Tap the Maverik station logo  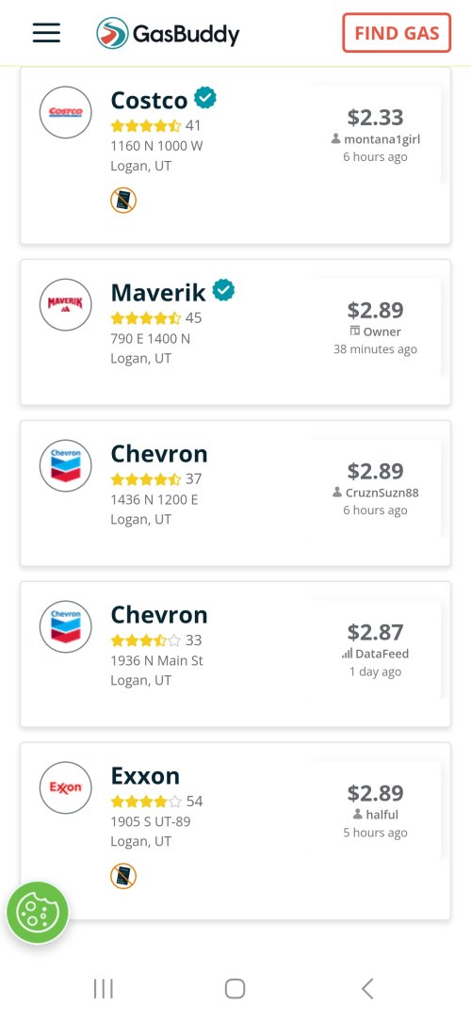(x=66, y=305)
